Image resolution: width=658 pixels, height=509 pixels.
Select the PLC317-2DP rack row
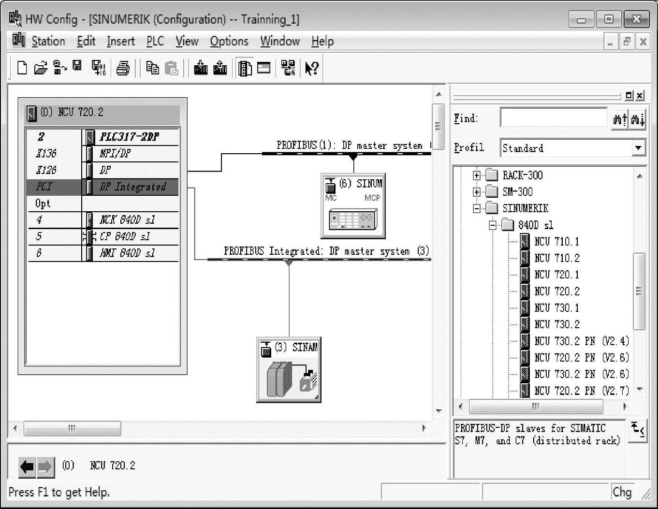click(x=102, y=137)
